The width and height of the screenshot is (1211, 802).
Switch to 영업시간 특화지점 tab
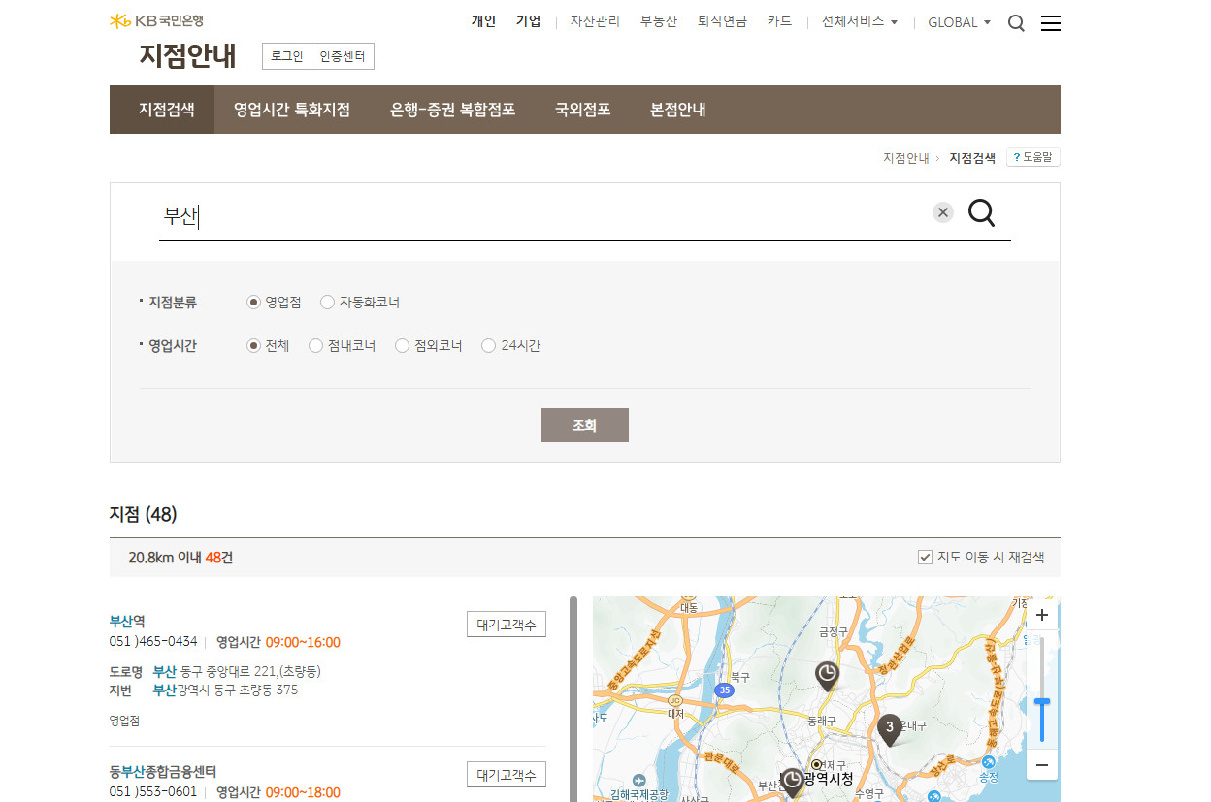tap(292, 110)
